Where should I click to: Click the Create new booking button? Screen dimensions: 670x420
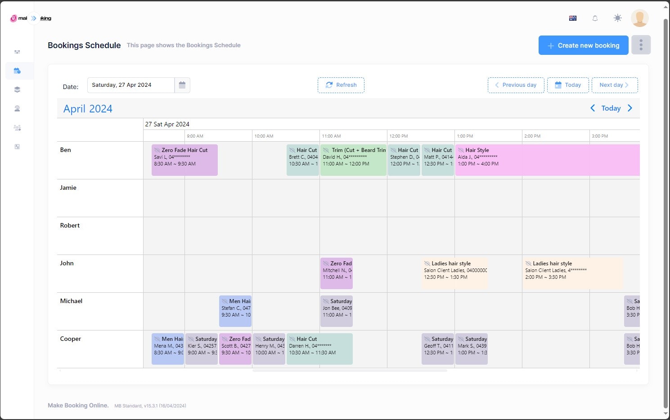[x=583, y=45]
